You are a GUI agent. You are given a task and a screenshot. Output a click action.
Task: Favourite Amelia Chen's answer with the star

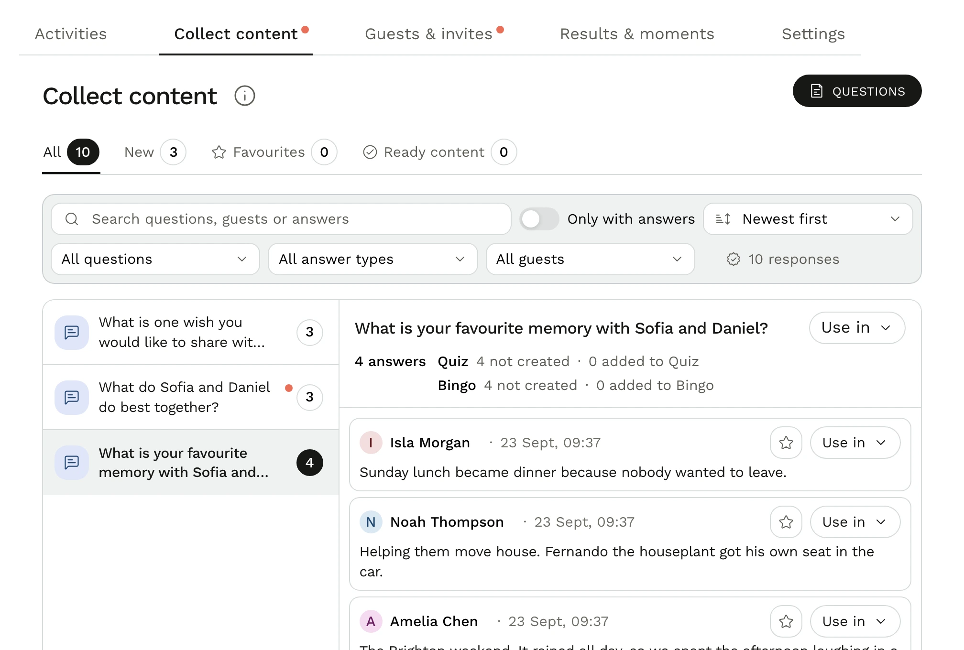point(786,621)
